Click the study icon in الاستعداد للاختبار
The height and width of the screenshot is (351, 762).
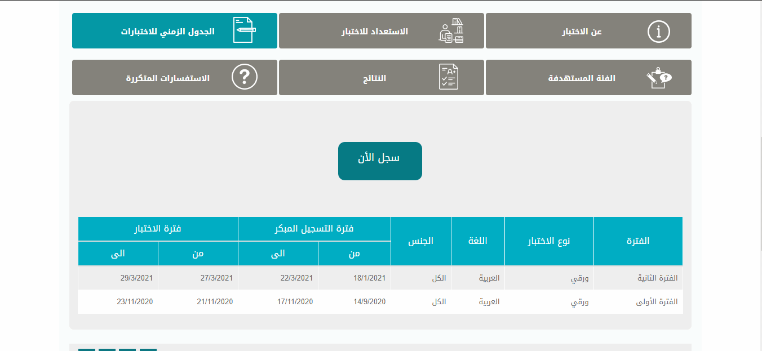point(451,31)
